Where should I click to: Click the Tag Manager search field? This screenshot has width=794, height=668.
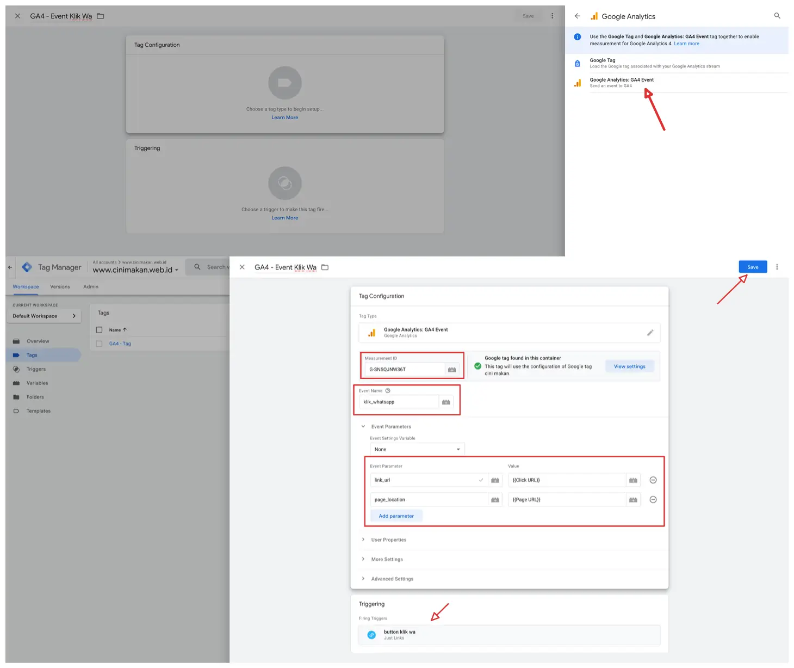tap(208, 267)
